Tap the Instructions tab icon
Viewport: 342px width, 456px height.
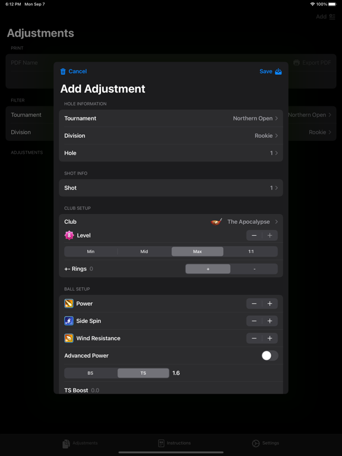pyautogui.click(x=161, y=443)
